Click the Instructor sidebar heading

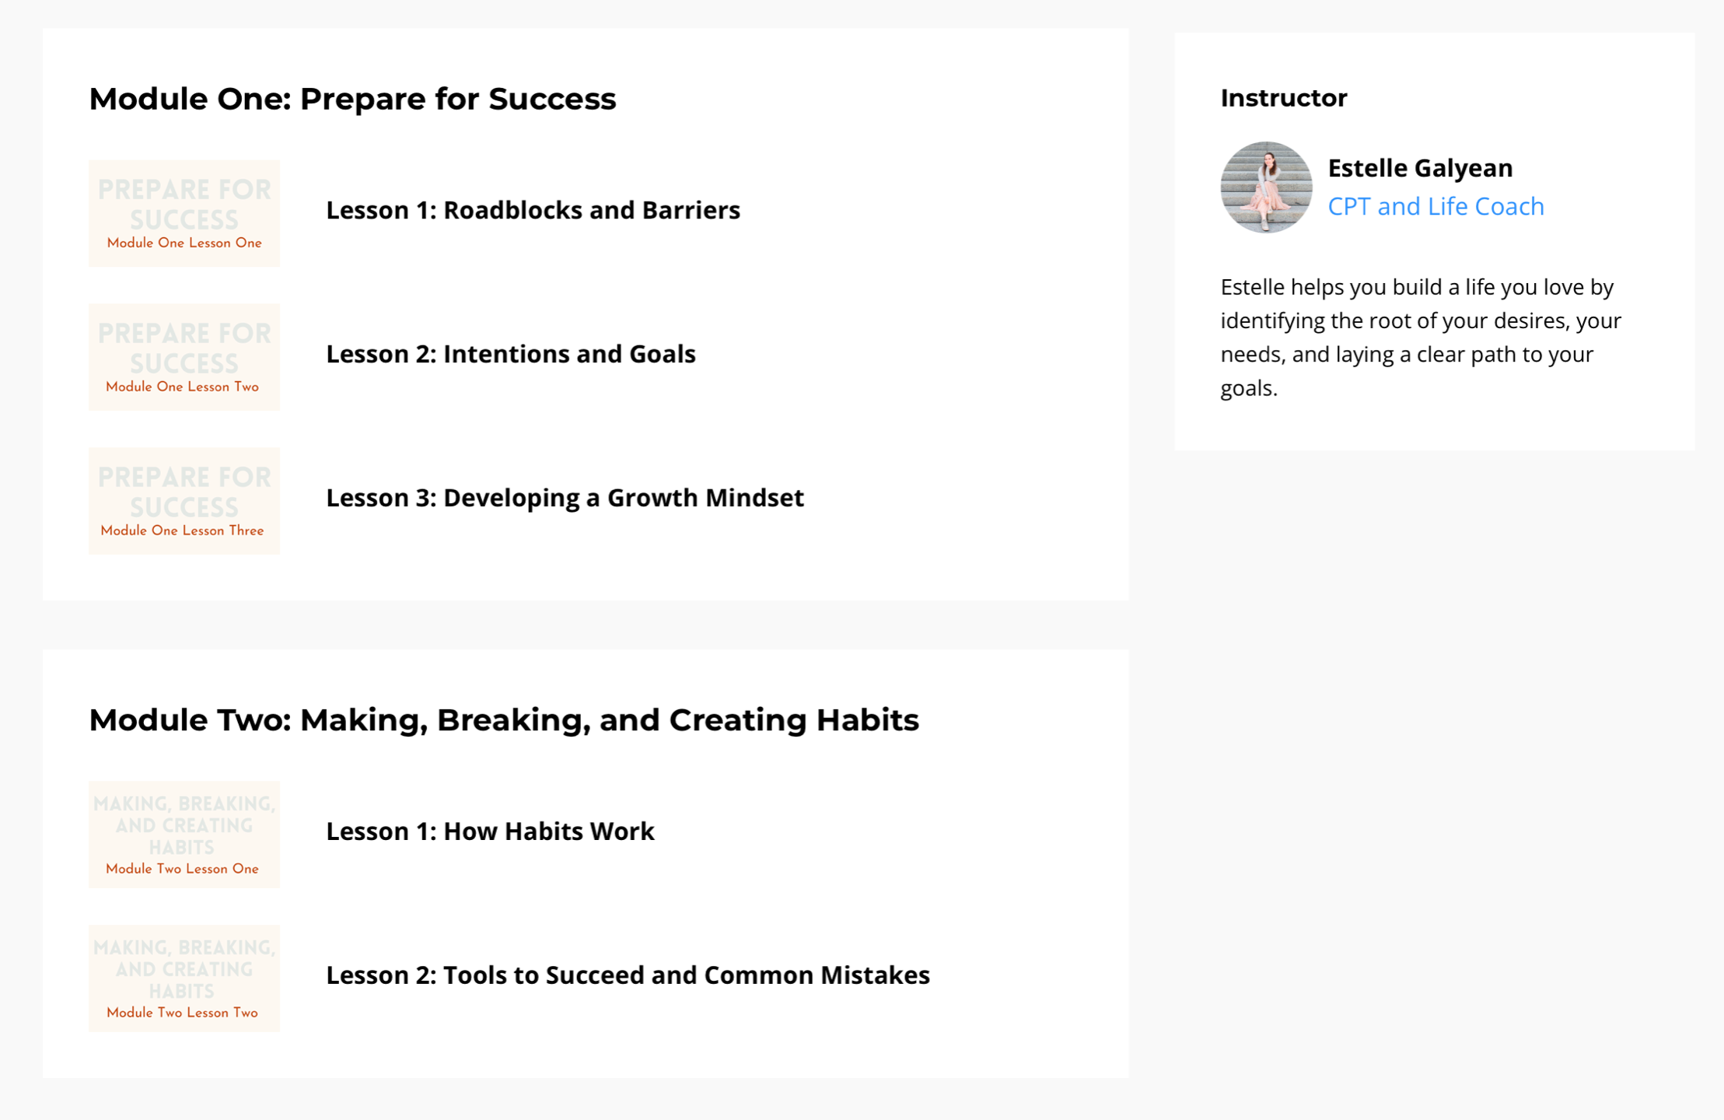[x=1283, y=98]
